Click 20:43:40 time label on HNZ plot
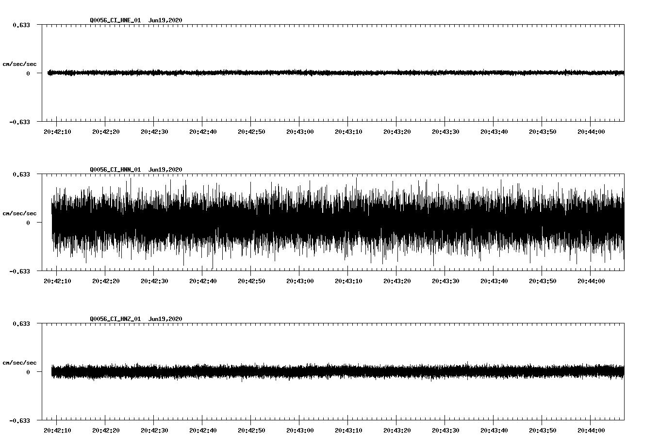This screenshot has height=448, width=659. point(494,431)
